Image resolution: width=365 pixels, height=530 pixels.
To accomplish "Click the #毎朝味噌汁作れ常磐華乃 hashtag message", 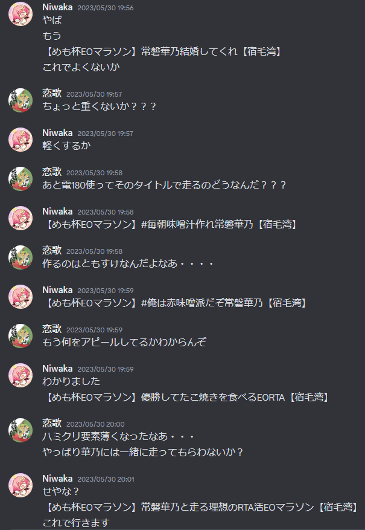I will pyautogui.click(x=171, y=224).
